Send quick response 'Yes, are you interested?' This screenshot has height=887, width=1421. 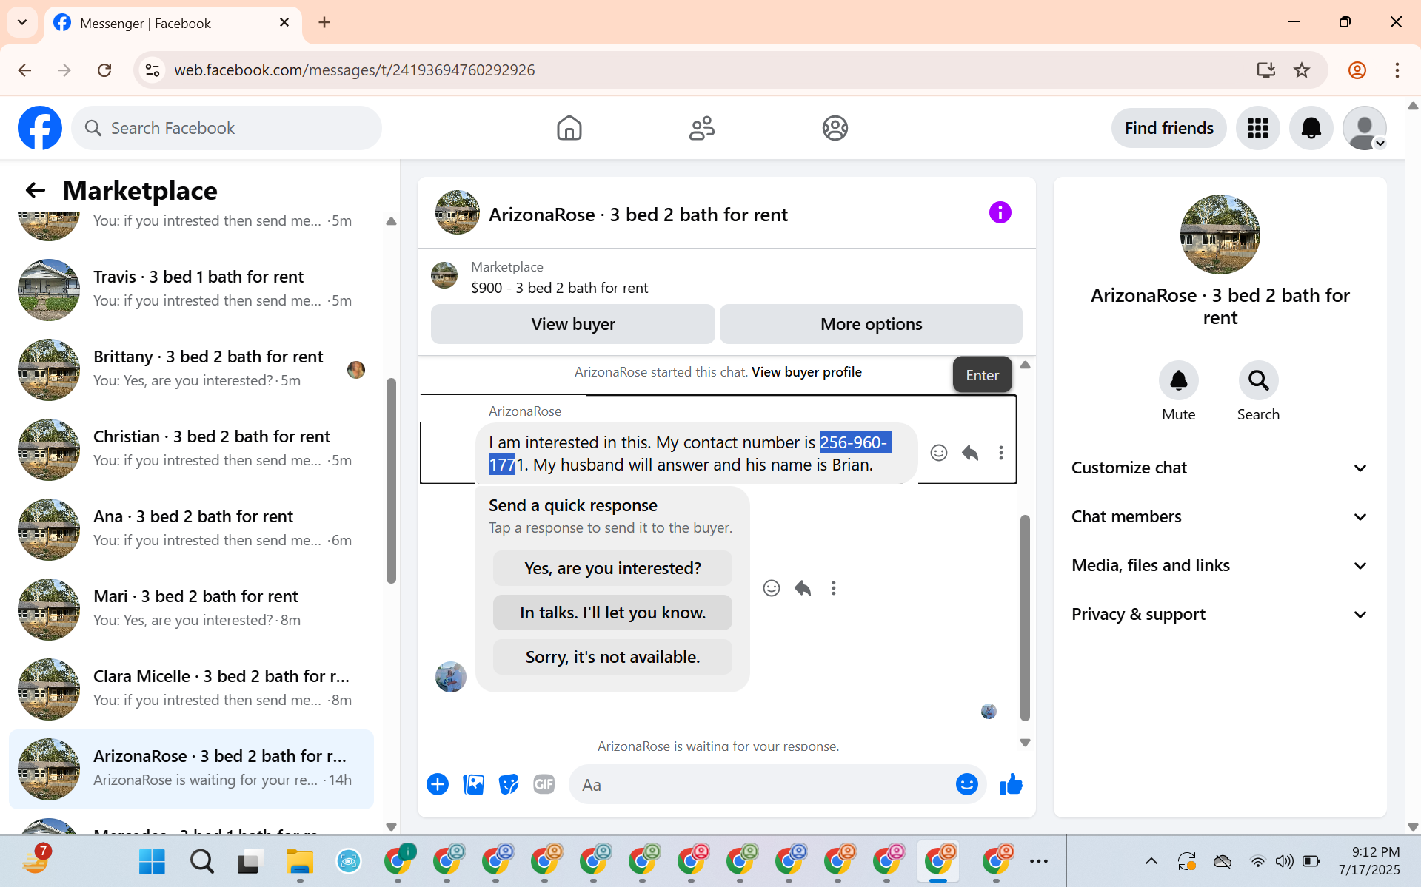pyautogui.click(x=612, y=568)
